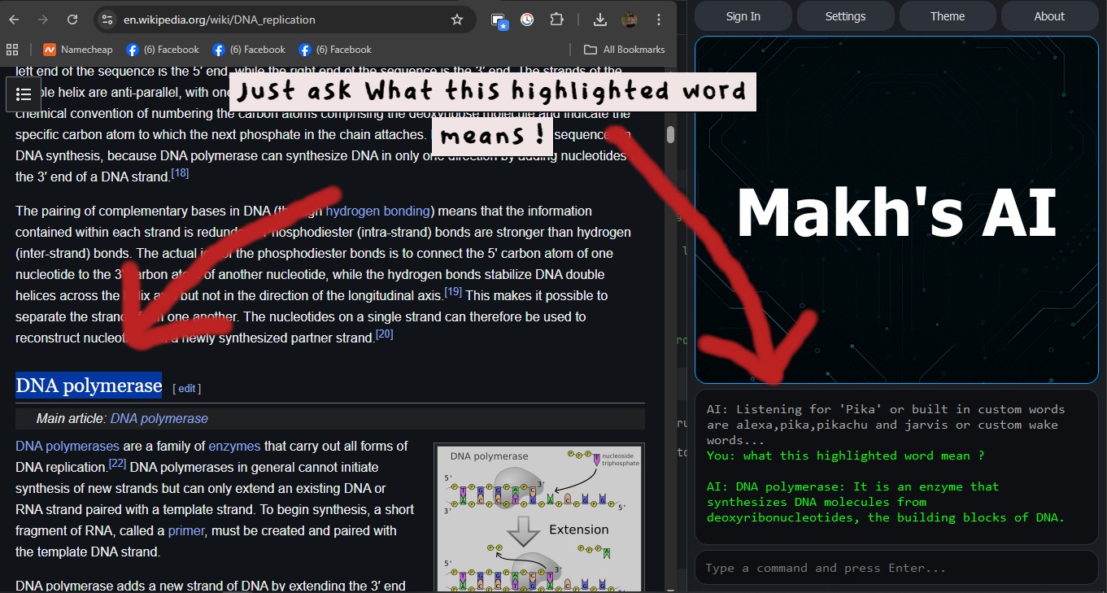This screenshot has height=593, width=1107.
Task: Open main article DNA polymerase link
Action: 159,418
